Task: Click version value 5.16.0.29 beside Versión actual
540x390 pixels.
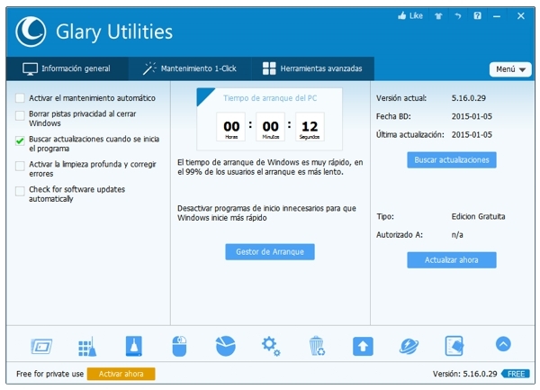Action: point(469,98)
